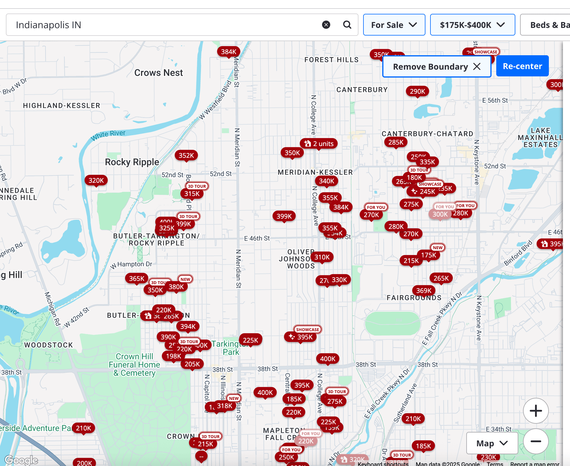Open the Map type selector

[x=492, y=443]
